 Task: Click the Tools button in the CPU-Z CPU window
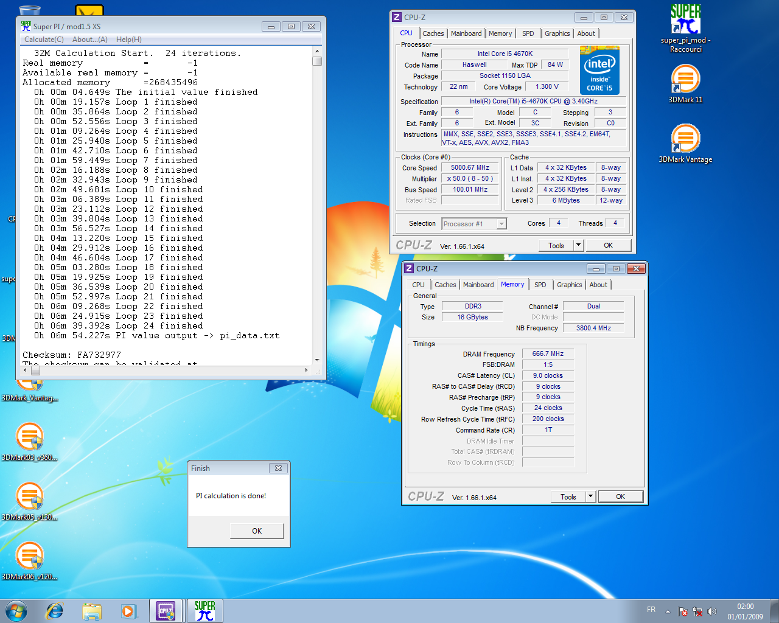pos(556,245)
